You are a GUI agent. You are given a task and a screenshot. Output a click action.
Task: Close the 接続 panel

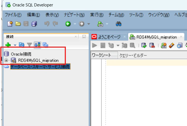click(76, 37)
